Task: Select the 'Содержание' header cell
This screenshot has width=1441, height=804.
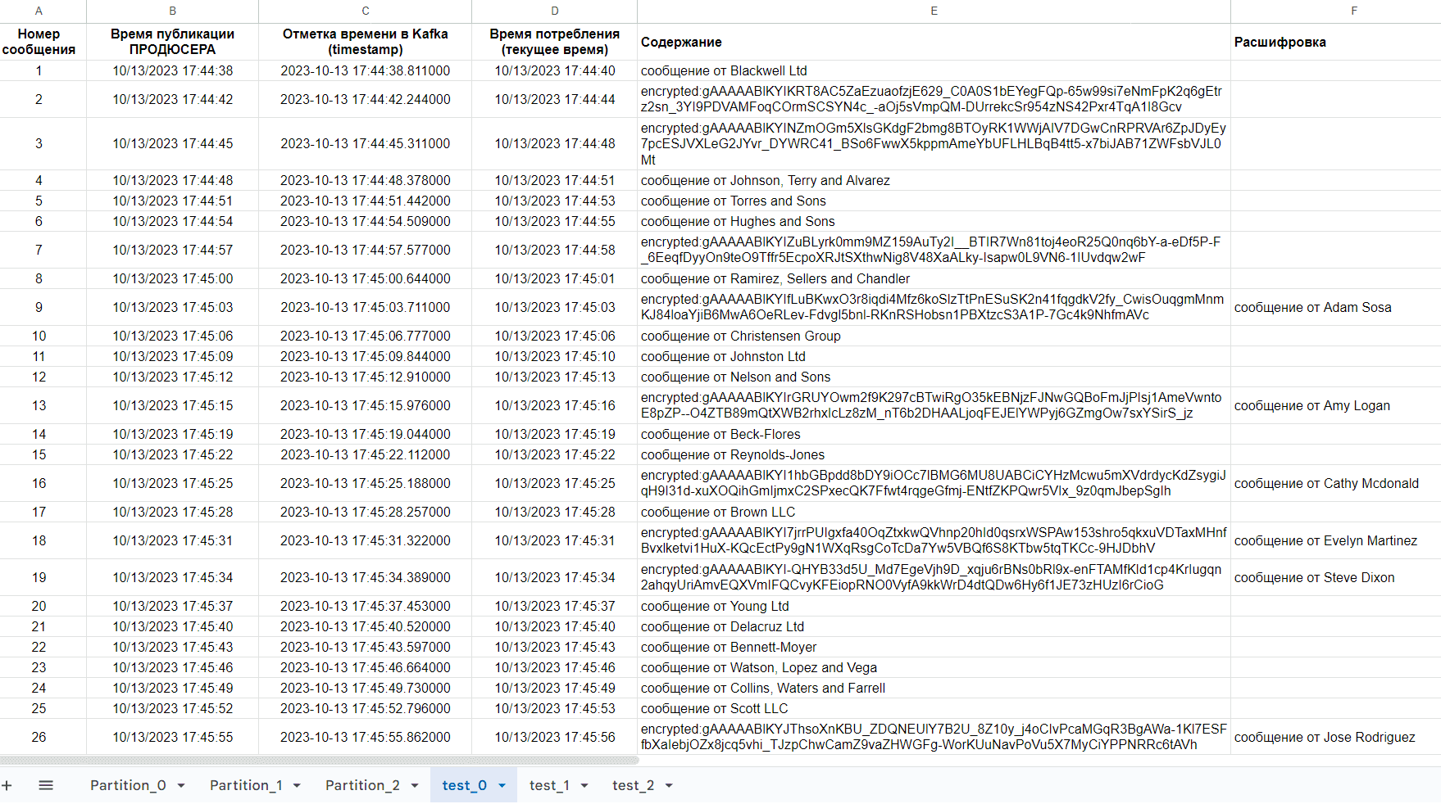Action: click(x=934, y=42)
